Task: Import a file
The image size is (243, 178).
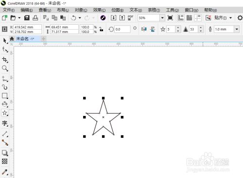Action: (113, 17)
